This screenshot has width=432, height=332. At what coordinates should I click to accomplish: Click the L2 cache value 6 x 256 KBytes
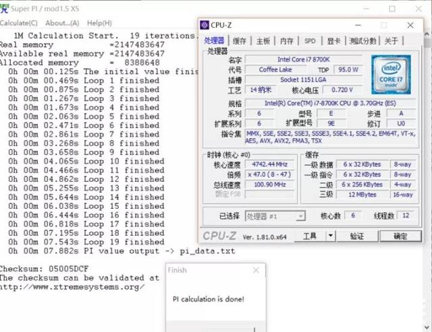(x=362, y=185)
